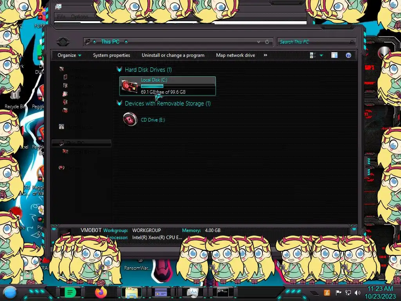Click the search magnifier icon

pos(352,42)
